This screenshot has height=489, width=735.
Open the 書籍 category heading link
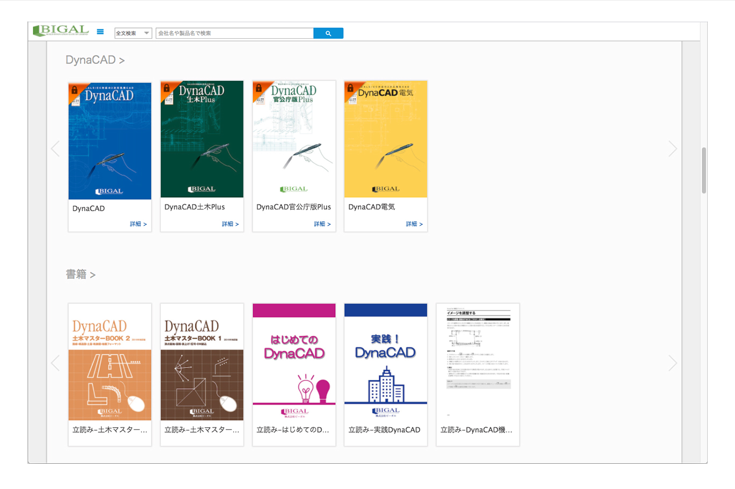click(x=80, y=275)
